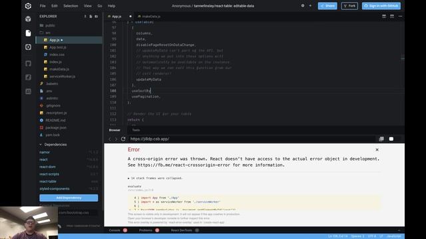Open the three-dot more actions menu
Image resolution: width=426 pixels, height=239 pixels.
point(400,16)
